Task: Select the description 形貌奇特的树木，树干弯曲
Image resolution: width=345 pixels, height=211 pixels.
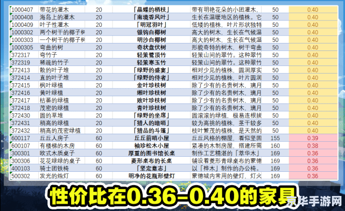Action: pyautogui.click(x=227, y=47)
